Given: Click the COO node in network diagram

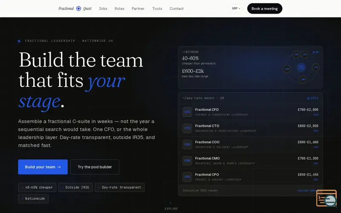Looking at the screenshot, I should pos(287,69).
